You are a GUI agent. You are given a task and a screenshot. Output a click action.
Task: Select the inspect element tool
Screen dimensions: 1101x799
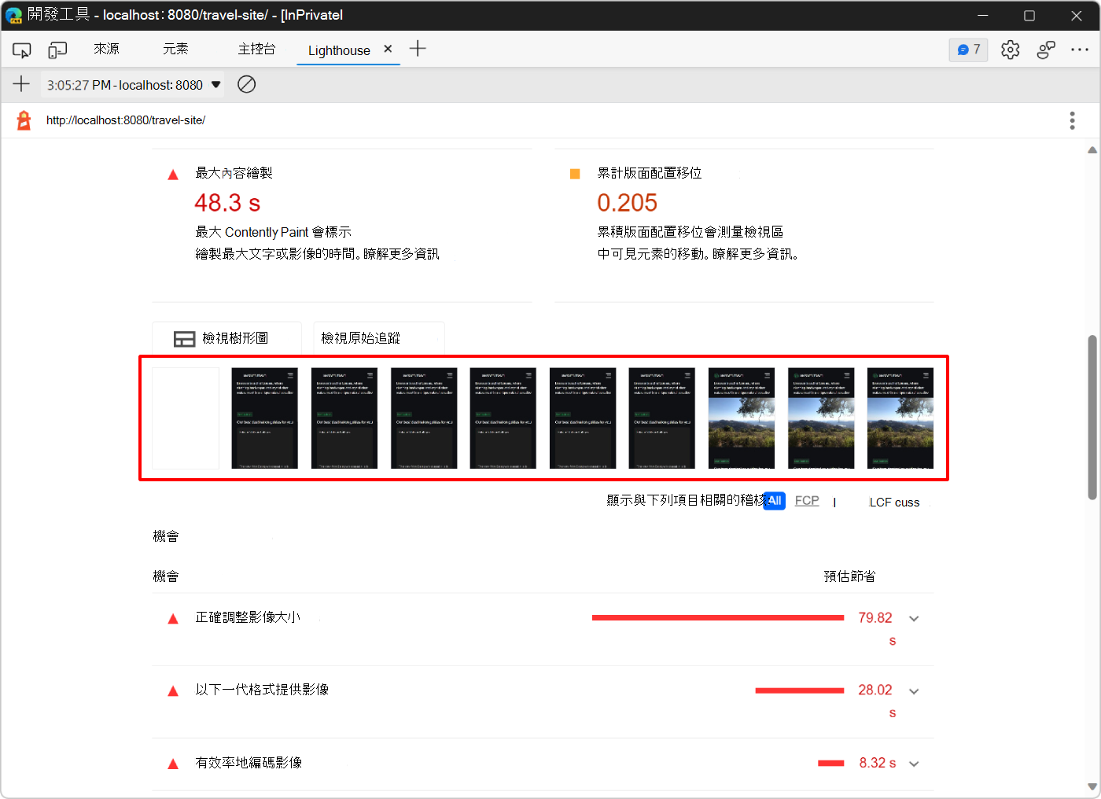tap(21, 49)
